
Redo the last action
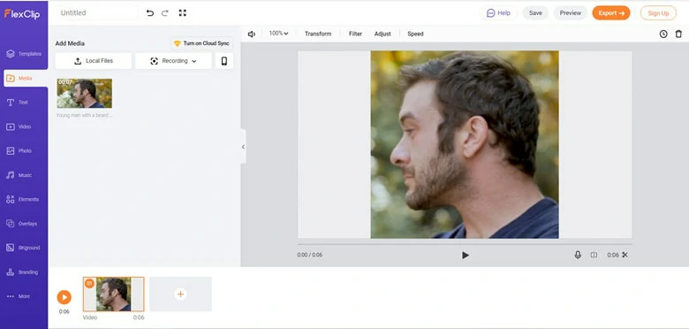[x=165, y=13]
